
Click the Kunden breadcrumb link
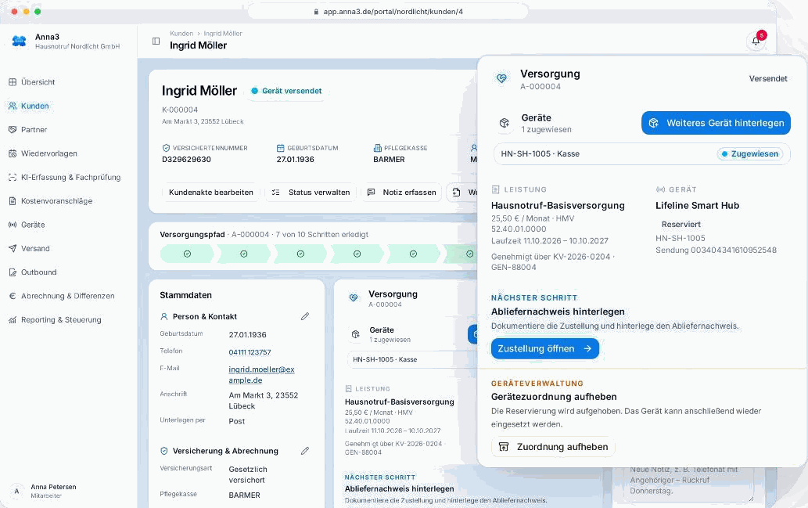[x=181, y=34]
